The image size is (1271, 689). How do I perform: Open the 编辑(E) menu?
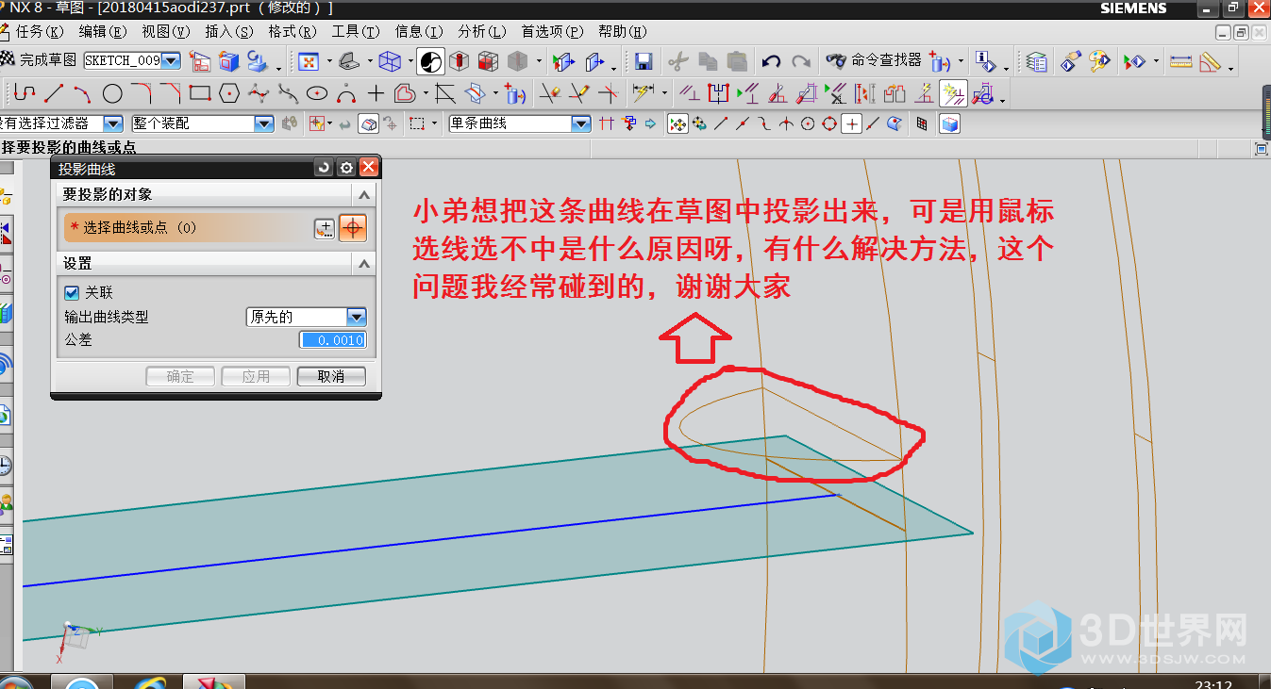(x=103, y=31)
